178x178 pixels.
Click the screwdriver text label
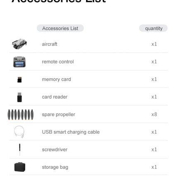55,149
